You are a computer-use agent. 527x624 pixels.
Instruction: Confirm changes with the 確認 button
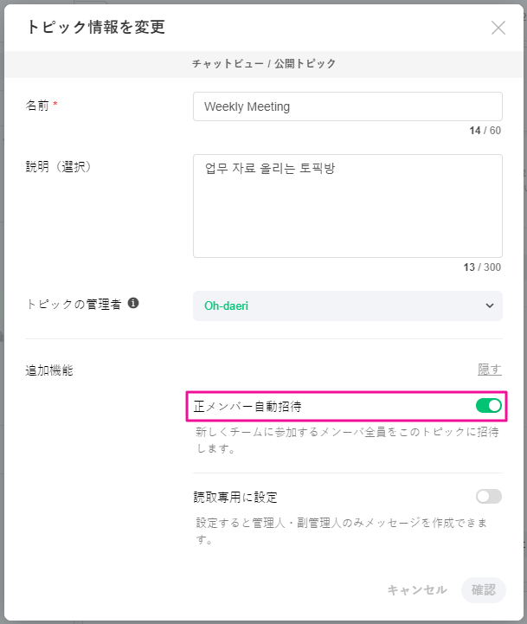pos(484,589)
